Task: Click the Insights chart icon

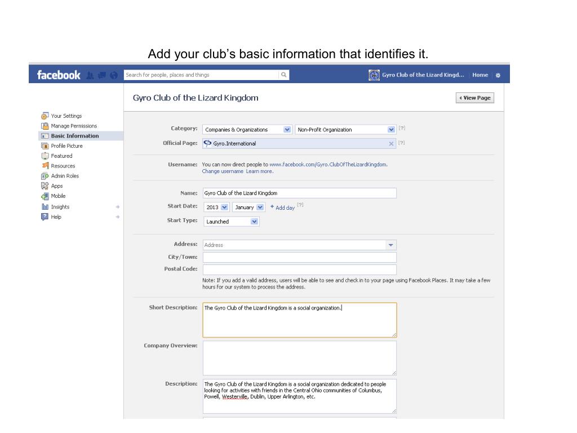Action: click(x=45, y=206)
